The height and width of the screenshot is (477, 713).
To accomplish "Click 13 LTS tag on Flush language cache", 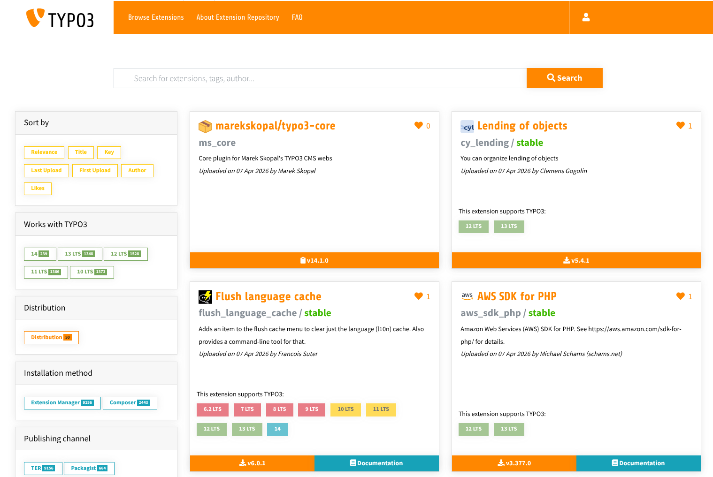I will (247, 430).
